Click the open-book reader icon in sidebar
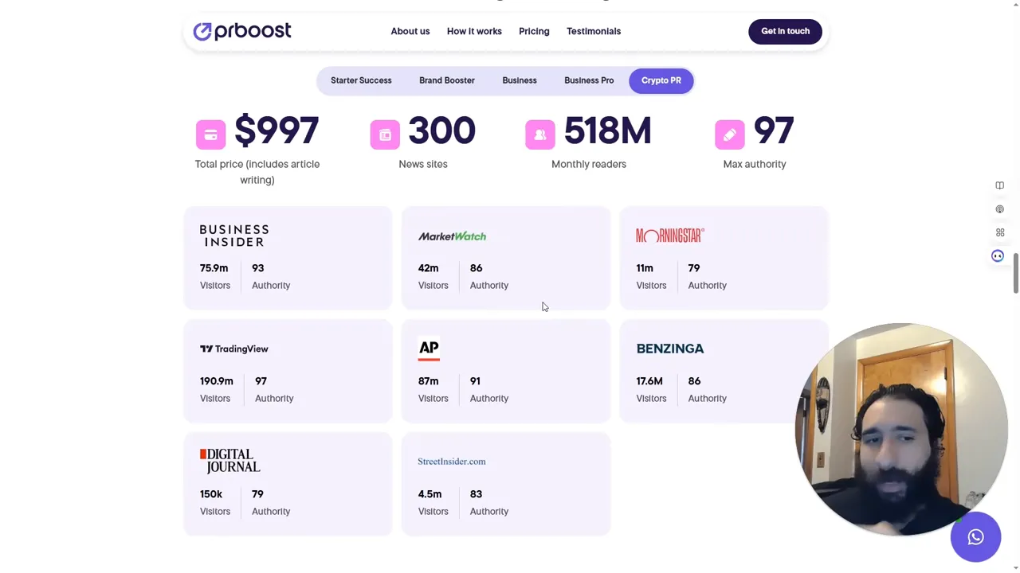This screenshot has width=1020, height=573. click(x=999, y=185)
